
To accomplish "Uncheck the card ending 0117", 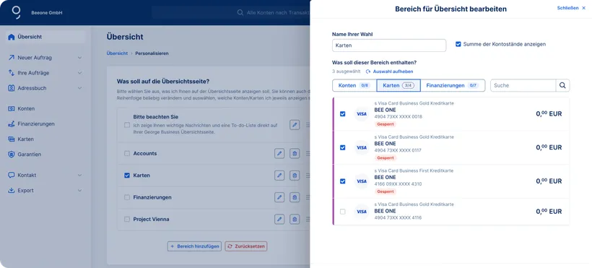I will click(342, 147).
